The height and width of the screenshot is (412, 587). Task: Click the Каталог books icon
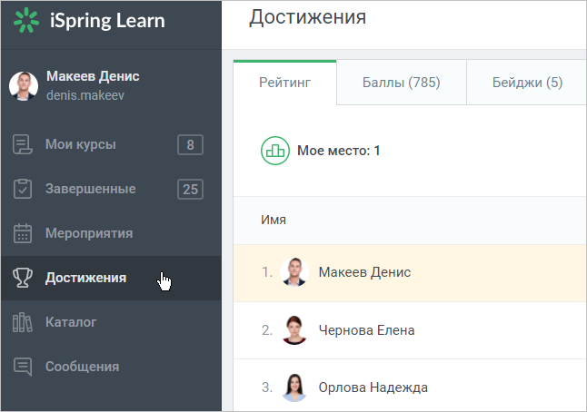(x=23, y=322)
